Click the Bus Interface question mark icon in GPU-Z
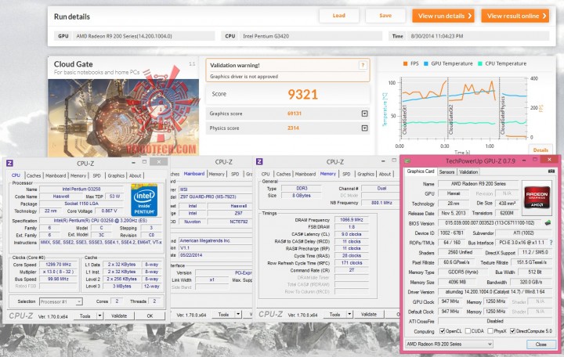564x357 pixels. pos(551,243)
